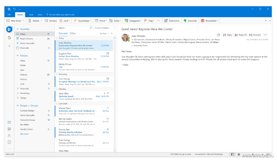Open more message actions ellipsis

tap(265, 35)
